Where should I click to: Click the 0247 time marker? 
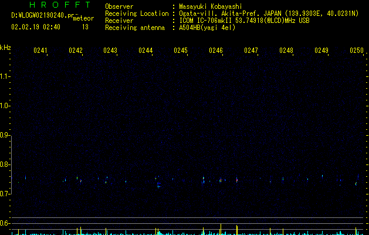tap(251, 50)
